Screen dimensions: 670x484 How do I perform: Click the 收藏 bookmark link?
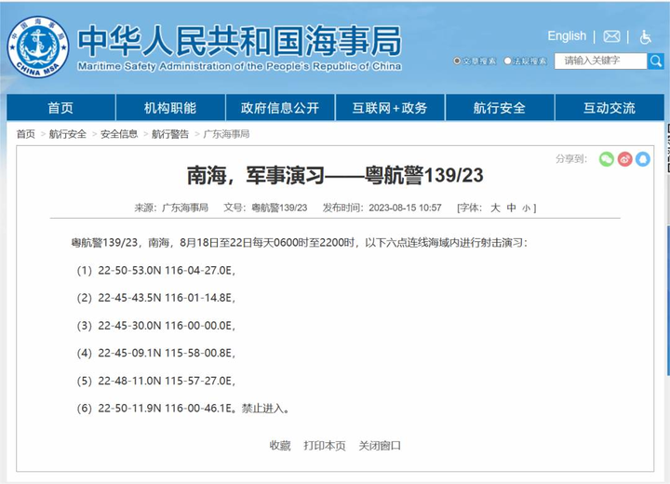280,446
